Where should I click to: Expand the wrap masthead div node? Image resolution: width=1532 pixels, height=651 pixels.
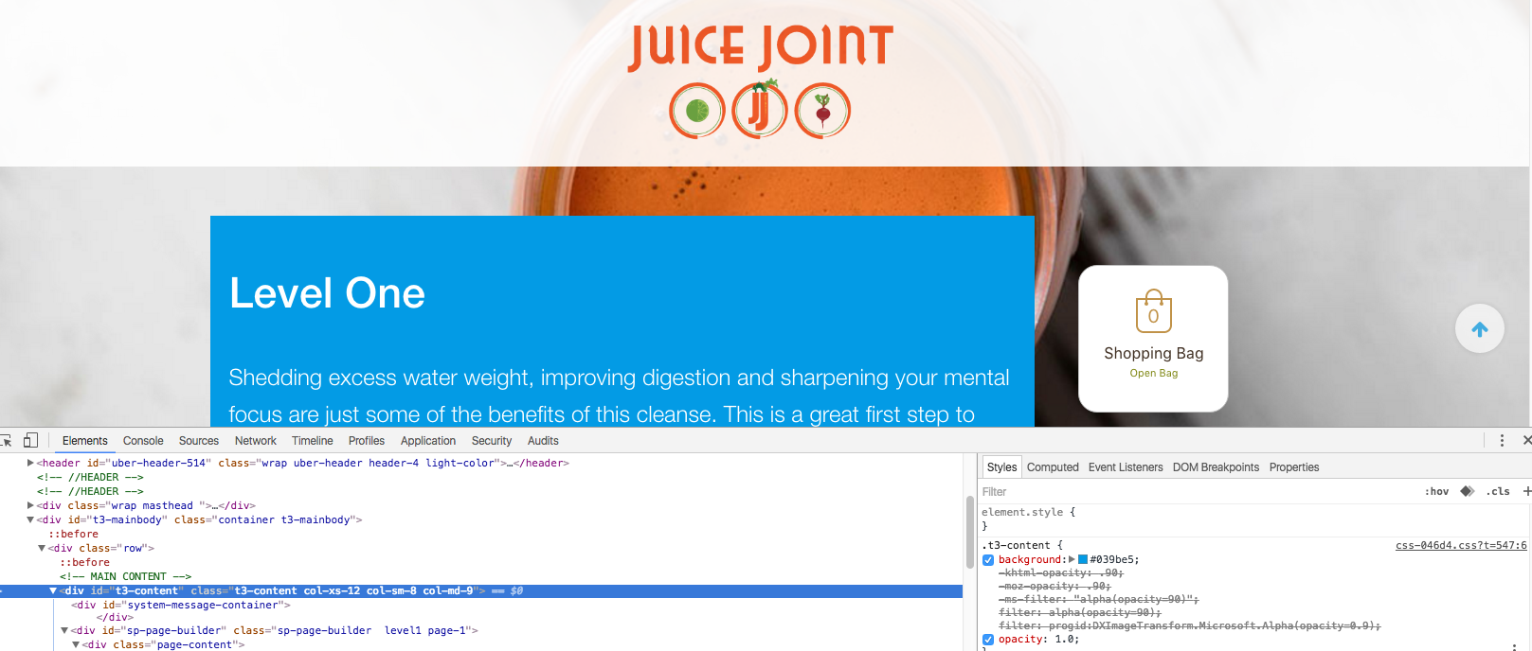(30, 505)
